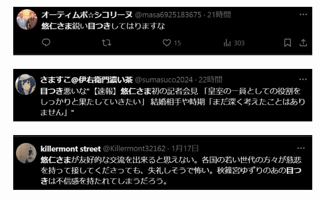Screen dimensions: 320x199
Task: Open anime avatar of sumasuco2024
Action: 26,84
